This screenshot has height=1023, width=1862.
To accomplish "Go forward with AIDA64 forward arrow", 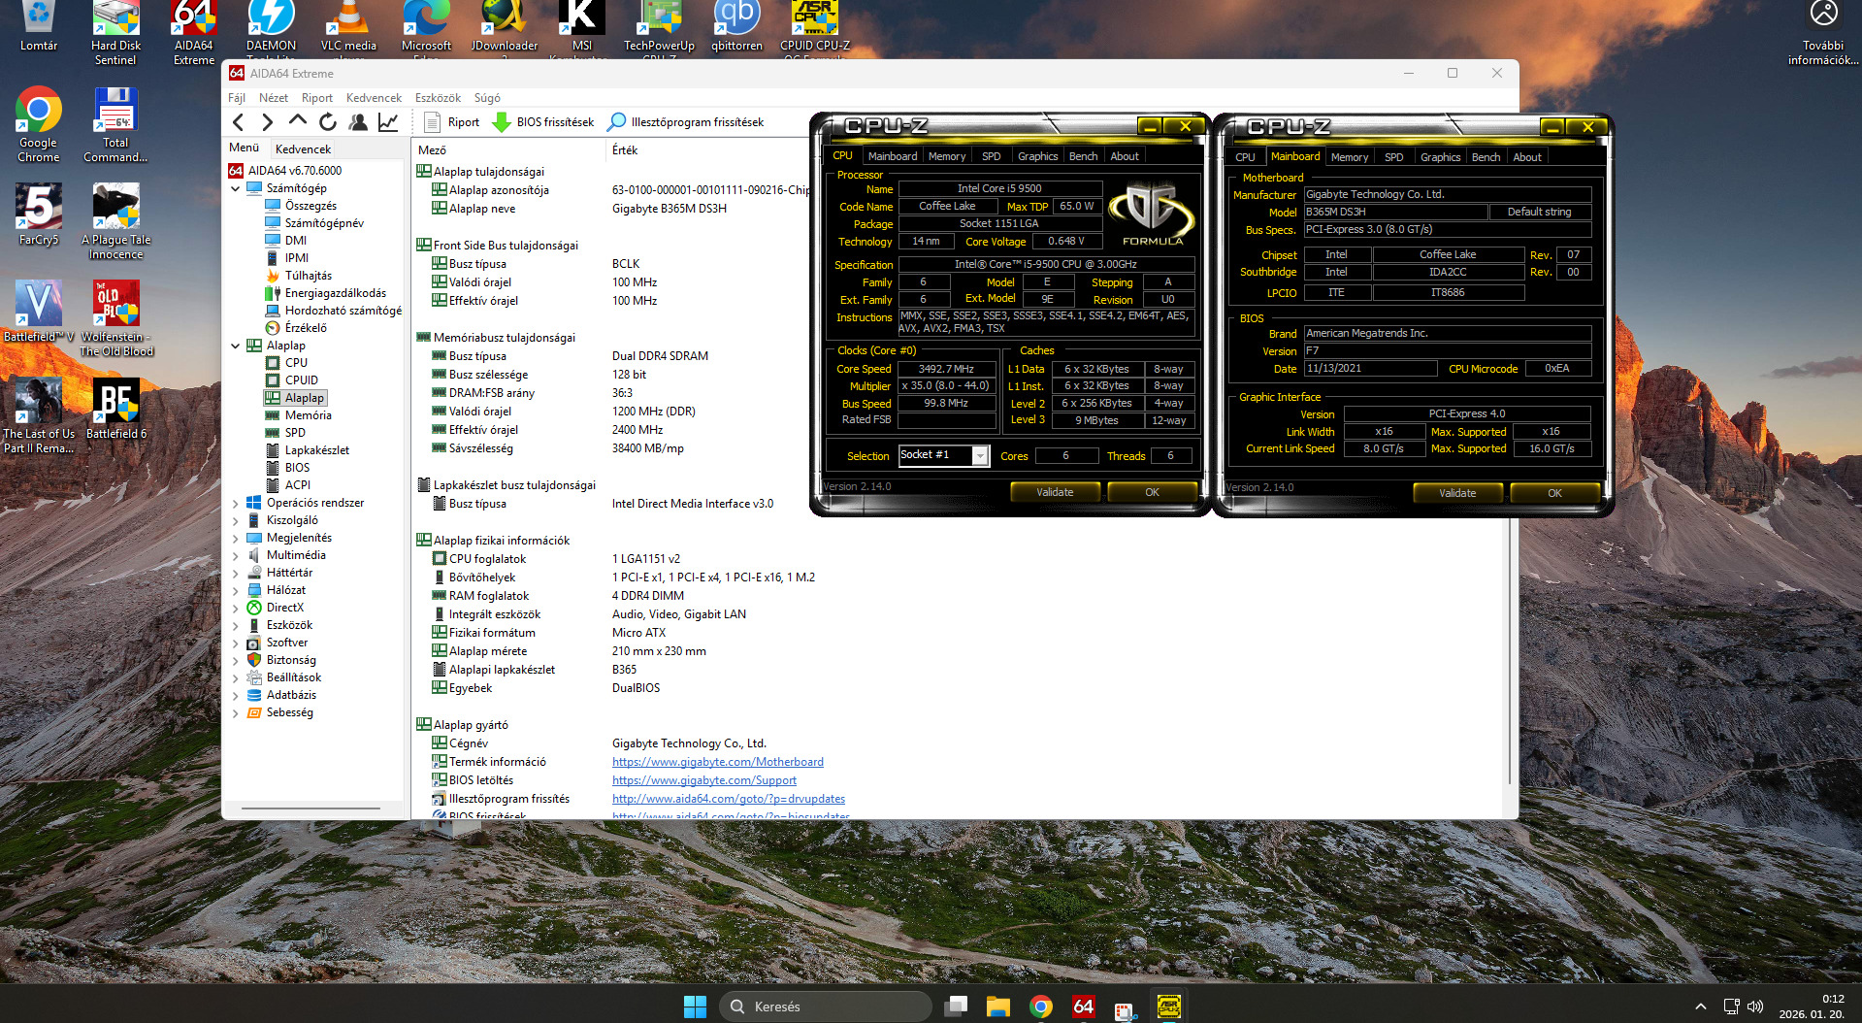I will click(x=268, y=122).
